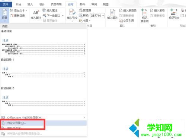
Task: Select the 自动目录 1 preview thumbnail
Action: pos(44,73)
